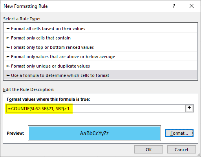Click 'Format values where this formula is true' label
The image size is (201, 157).
pos(48,99)
